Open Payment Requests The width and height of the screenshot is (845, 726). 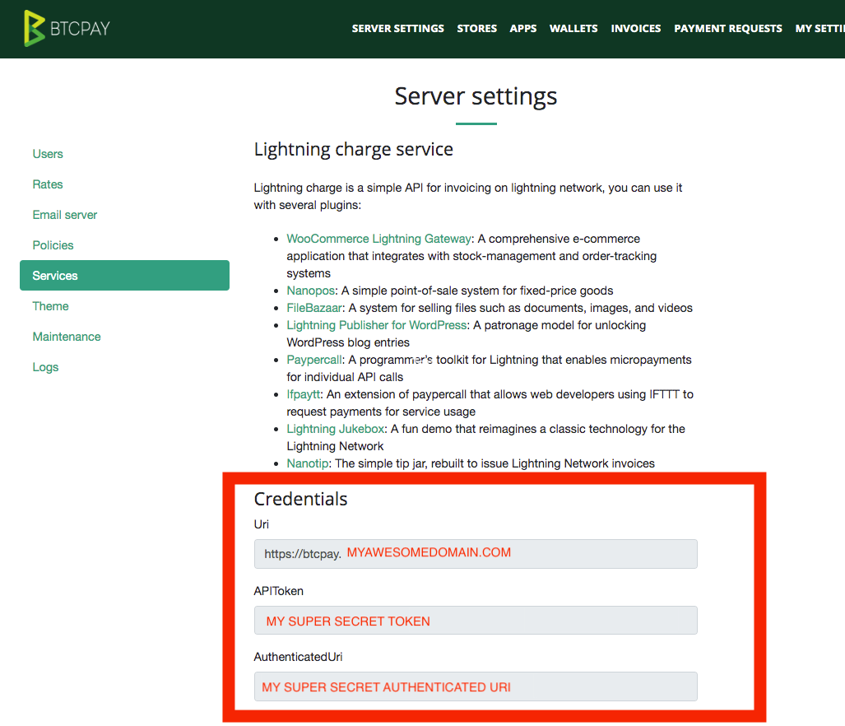[727, 28]
